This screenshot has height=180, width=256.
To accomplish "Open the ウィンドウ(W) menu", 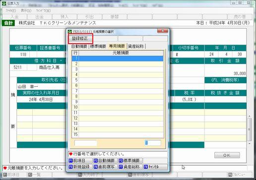I will point(43,10).
